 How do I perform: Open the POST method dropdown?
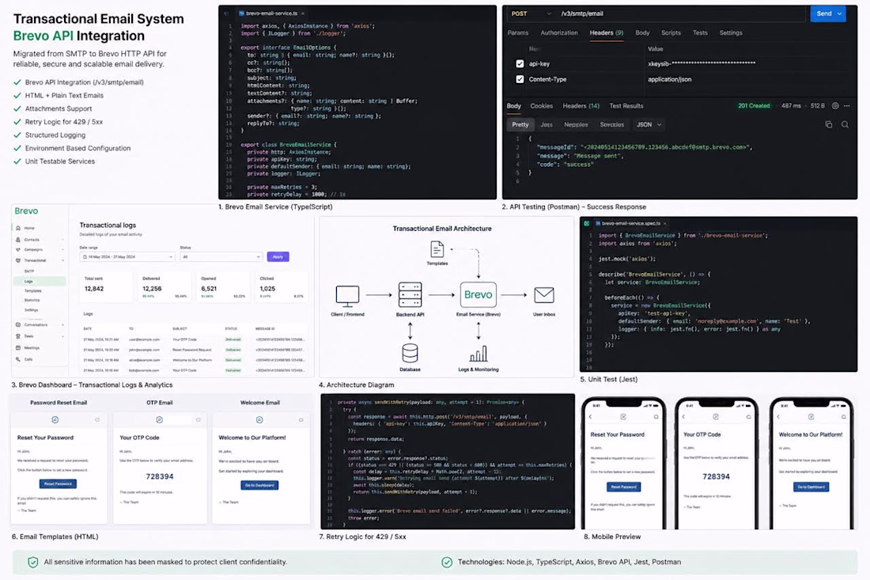tap(531, 14)
